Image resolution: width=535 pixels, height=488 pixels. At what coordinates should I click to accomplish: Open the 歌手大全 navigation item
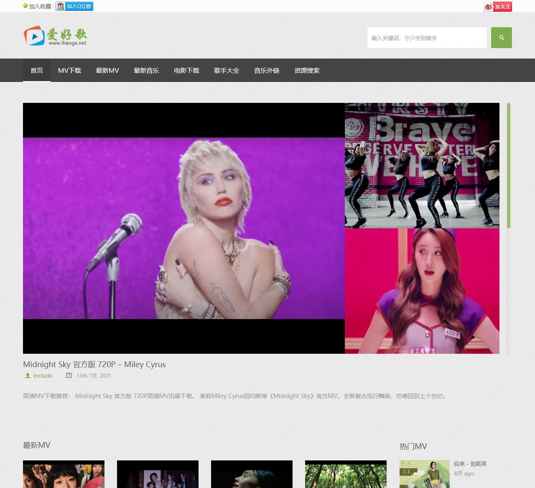click(227, 70)
